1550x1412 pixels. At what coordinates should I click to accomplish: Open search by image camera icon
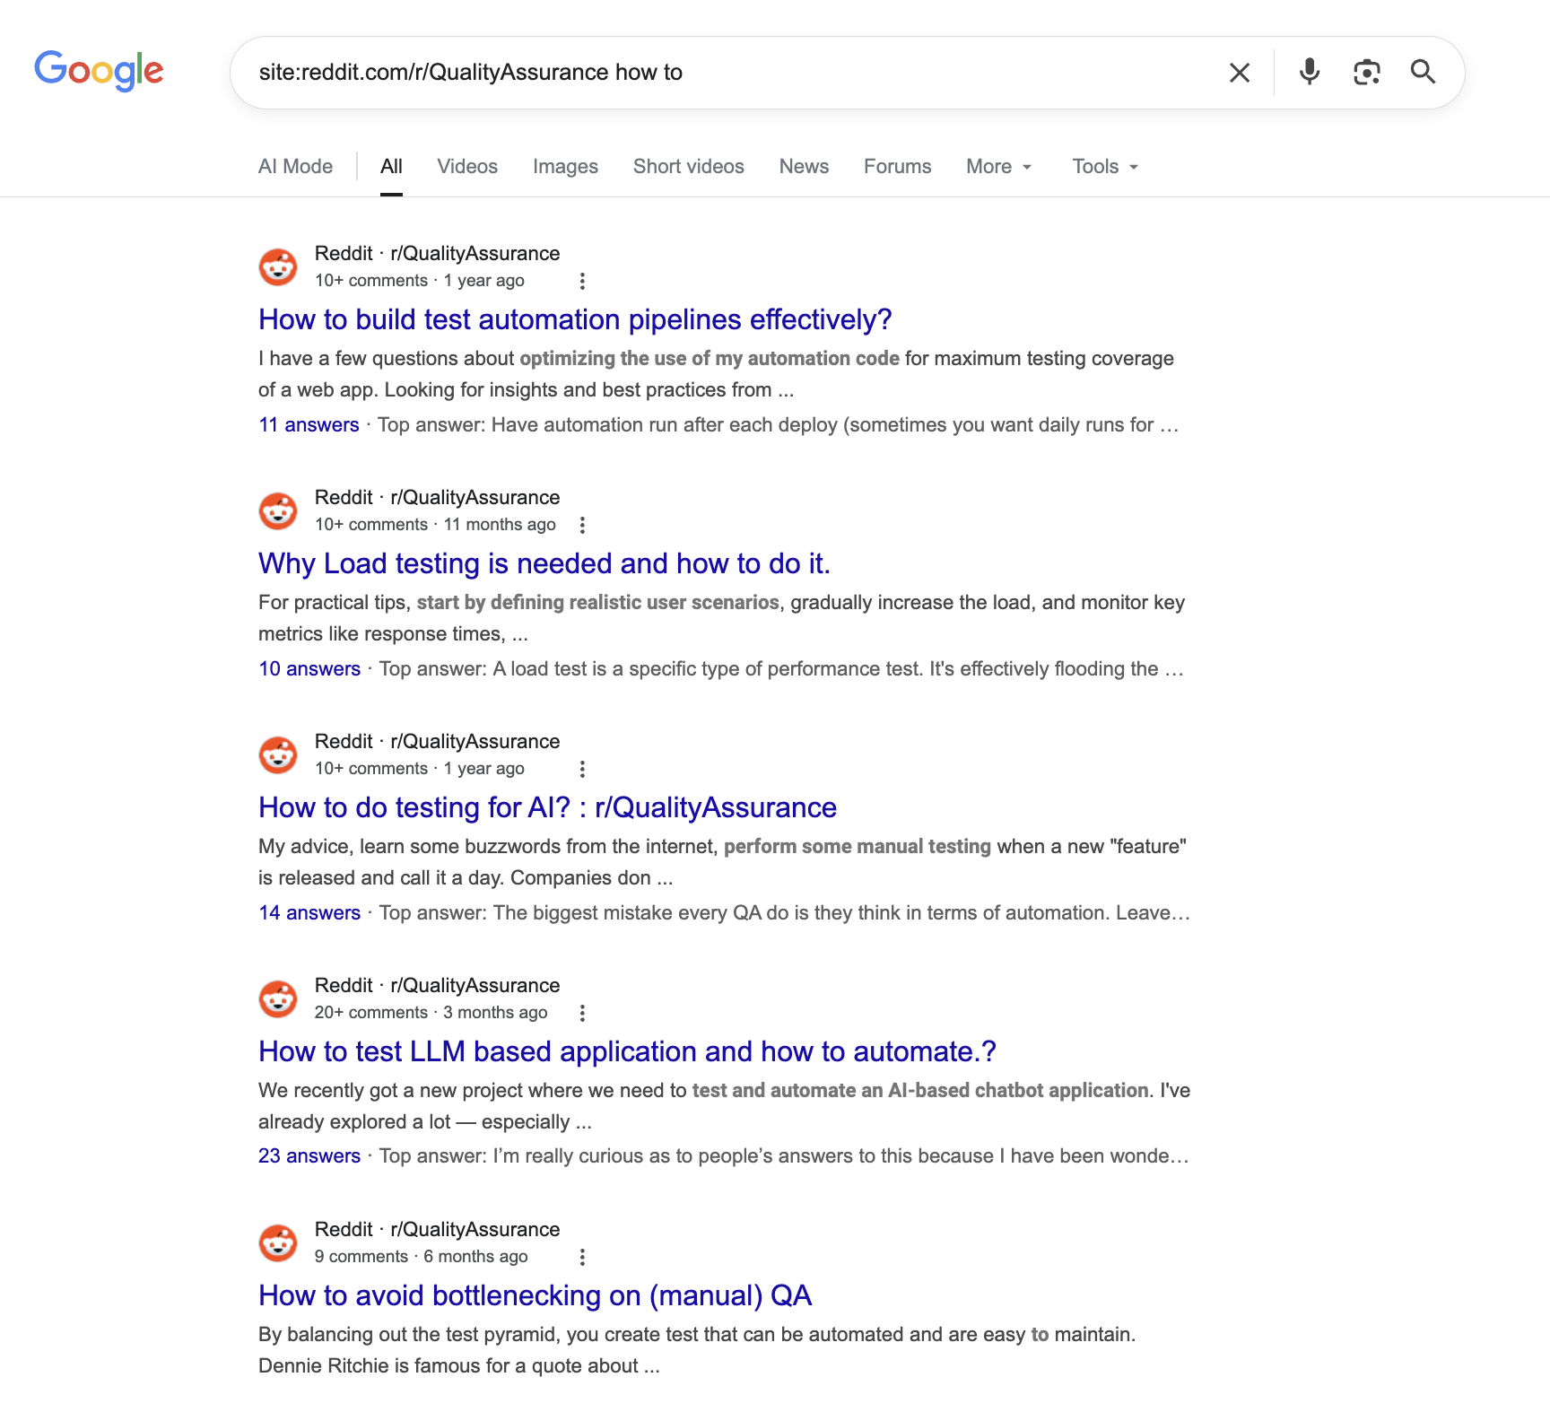point(1366,72)
